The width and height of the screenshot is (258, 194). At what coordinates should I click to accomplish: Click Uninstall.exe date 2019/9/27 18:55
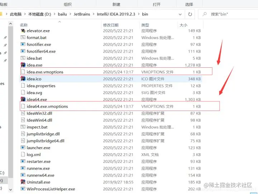tap(118, 182)
